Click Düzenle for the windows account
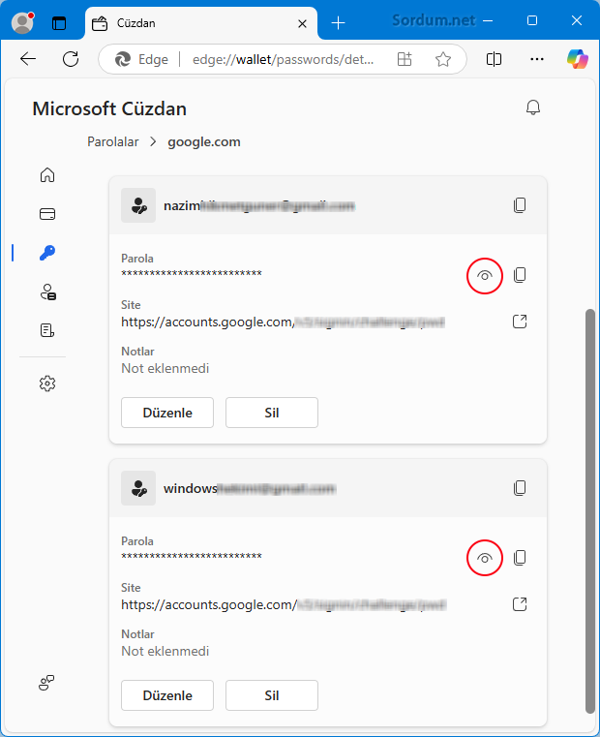Image resolution: width=600 pixels, height=737 pixels. (x=167, y=695)
